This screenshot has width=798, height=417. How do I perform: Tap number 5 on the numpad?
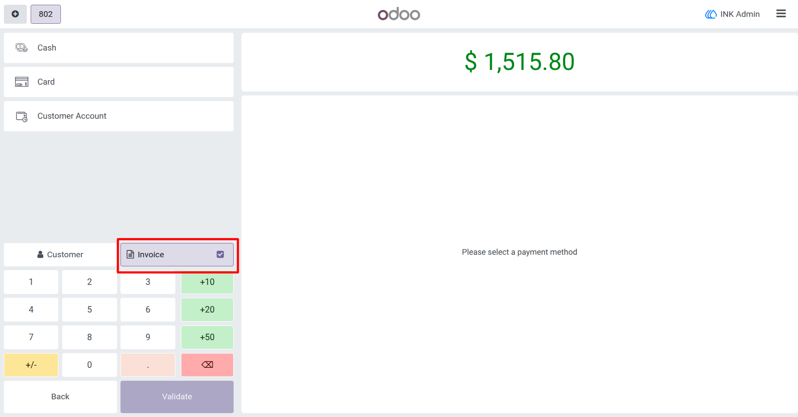pos(89,310)
